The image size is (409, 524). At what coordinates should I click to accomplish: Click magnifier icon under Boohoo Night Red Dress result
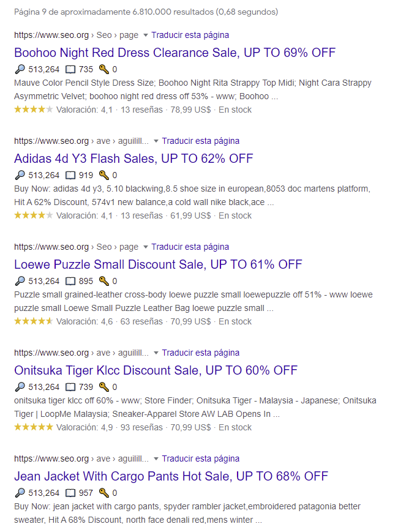tap(20, 69)
